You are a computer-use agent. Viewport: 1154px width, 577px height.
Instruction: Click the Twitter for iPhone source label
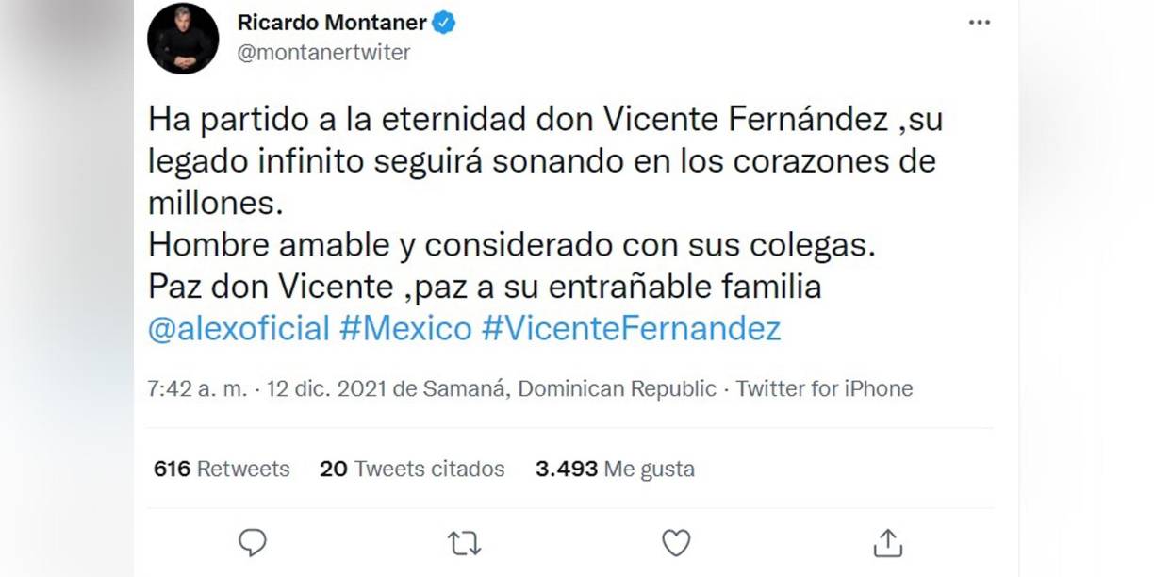pos(826,388)
